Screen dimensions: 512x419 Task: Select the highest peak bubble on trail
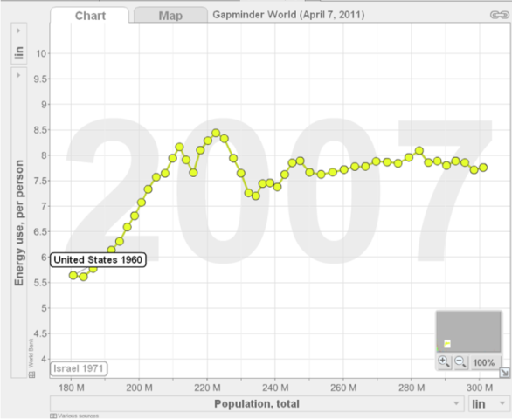(216, 133)
